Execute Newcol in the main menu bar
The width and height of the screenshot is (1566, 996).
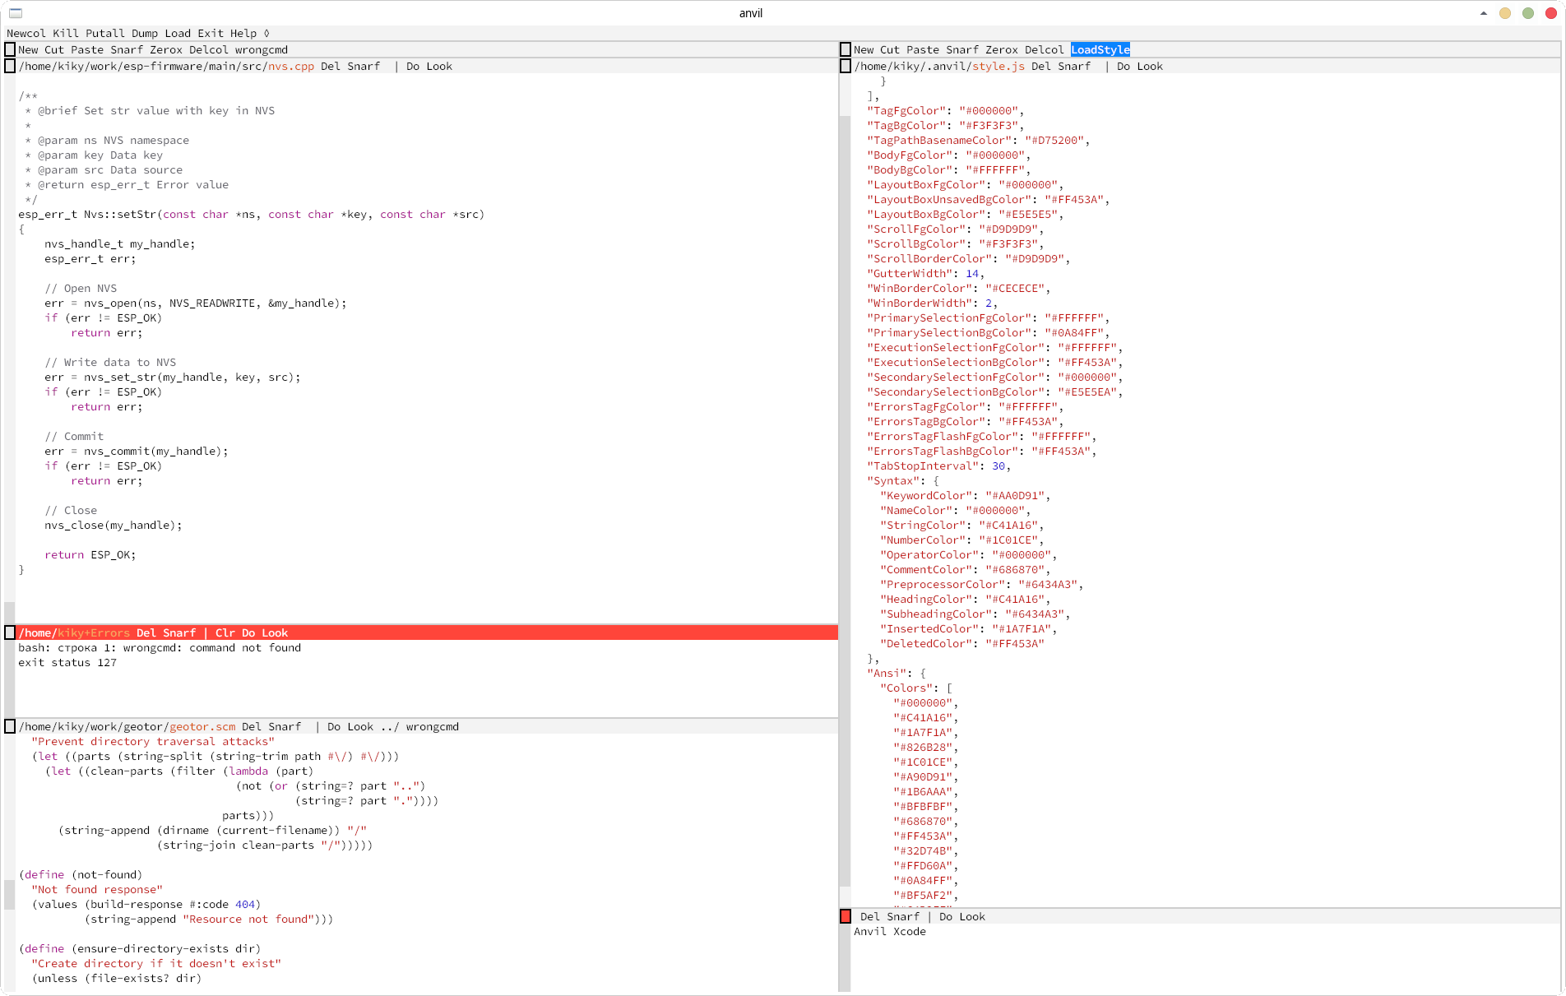click(x=25, y=33)
